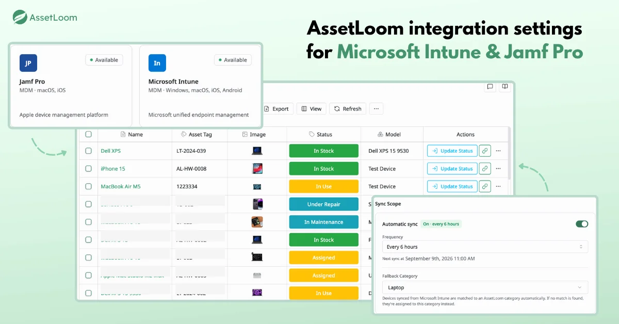The width and height of the screenshot is (619, 324).
Task: Open the toolbar more options ellipsis
Action: click(376, 109)
